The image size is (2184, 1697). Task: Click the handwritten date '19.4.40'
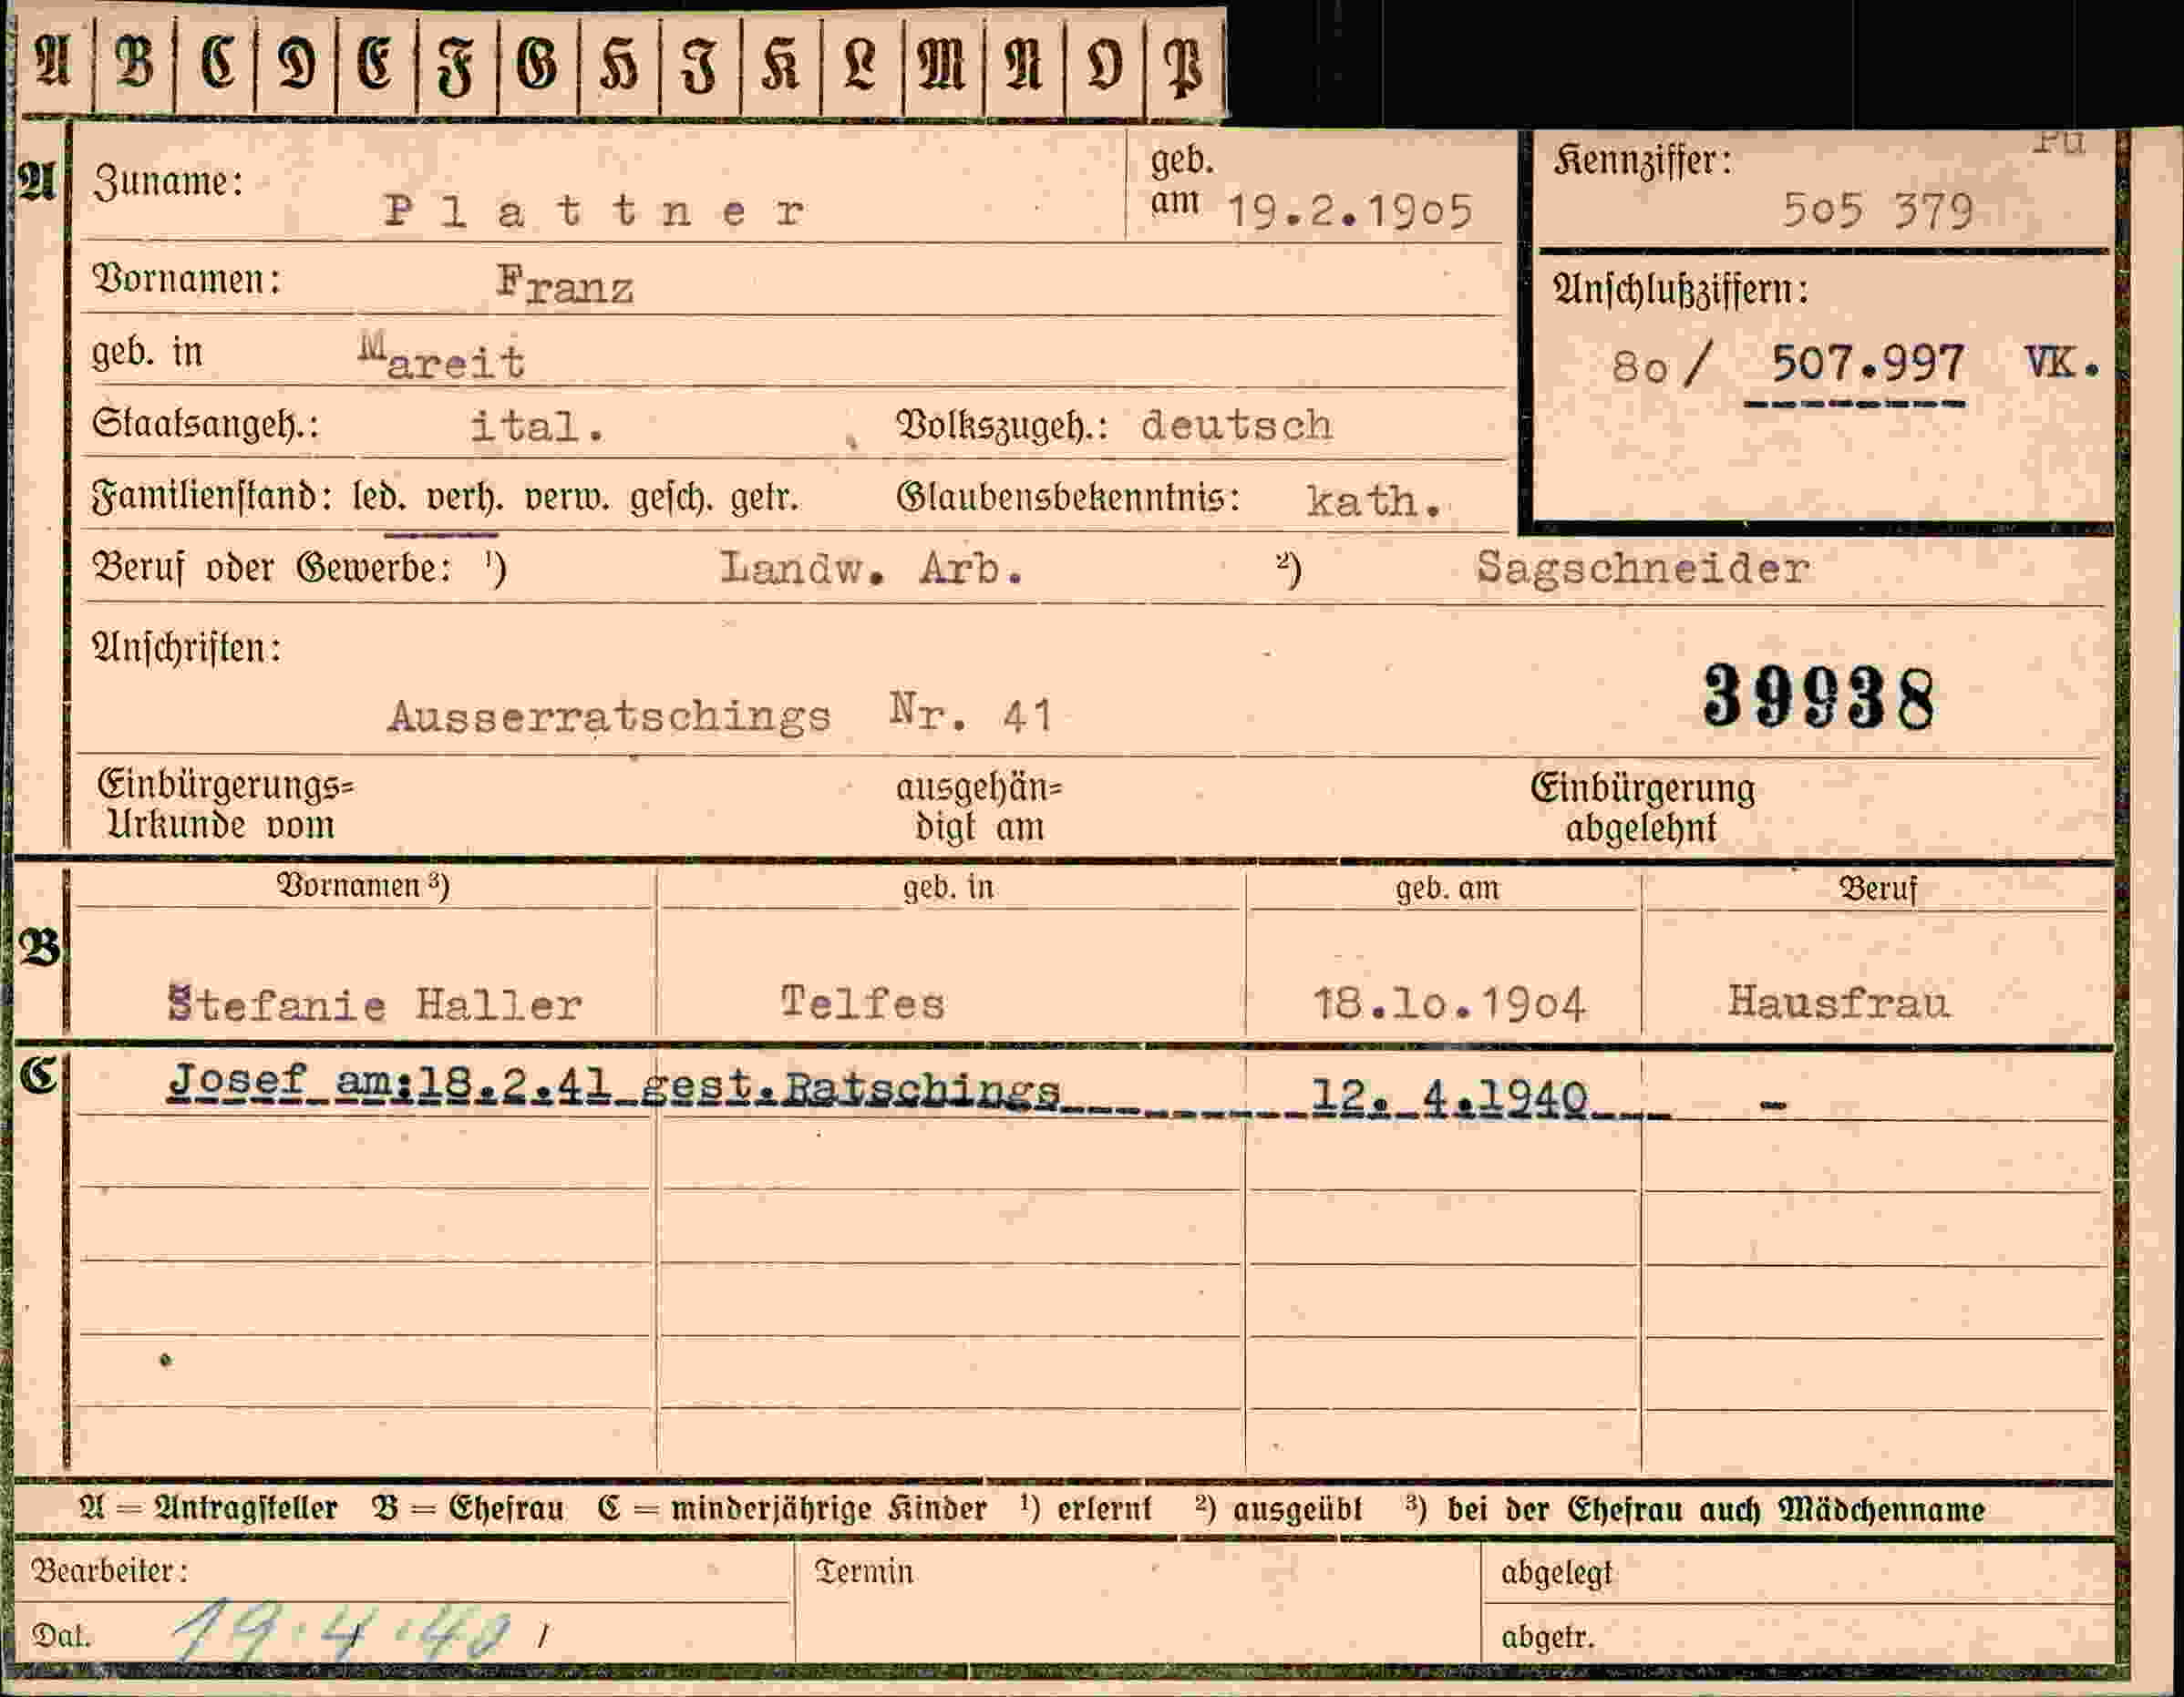point(342,1631)
